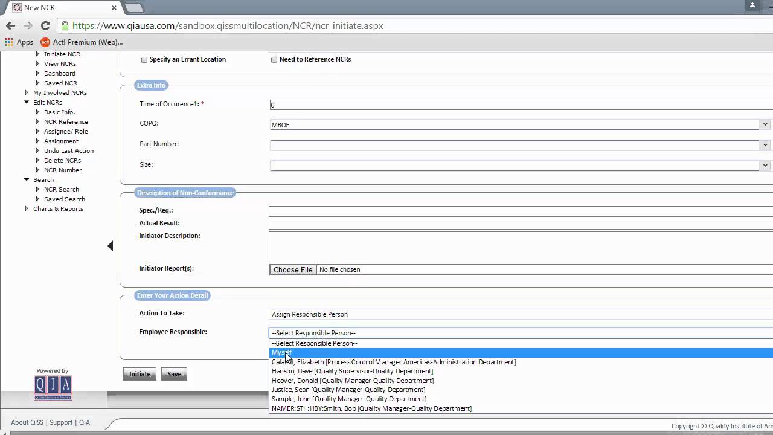
Task: Open the Part Number dropdown
Action: point(765,145)
